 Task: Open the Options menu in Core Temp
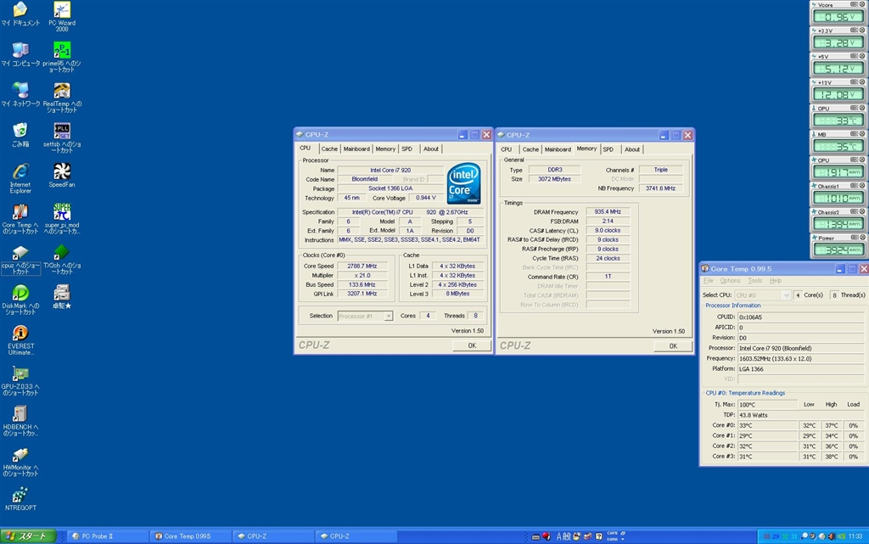click(730, 281)
